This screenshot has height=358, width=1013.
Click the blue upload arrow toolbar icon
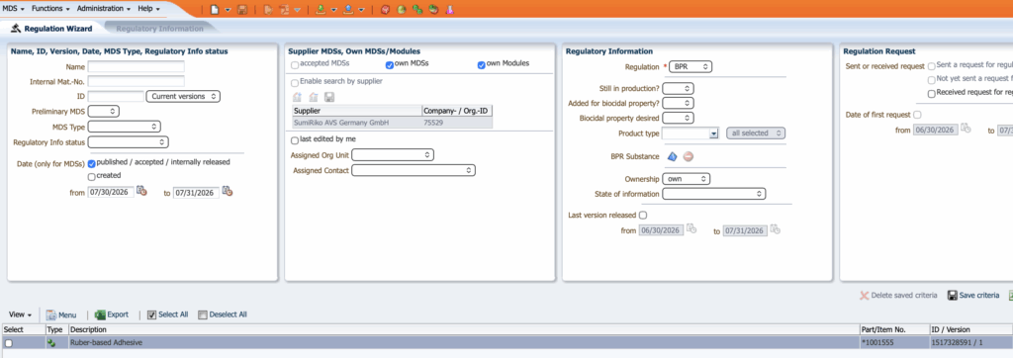[x=349, y=10]
